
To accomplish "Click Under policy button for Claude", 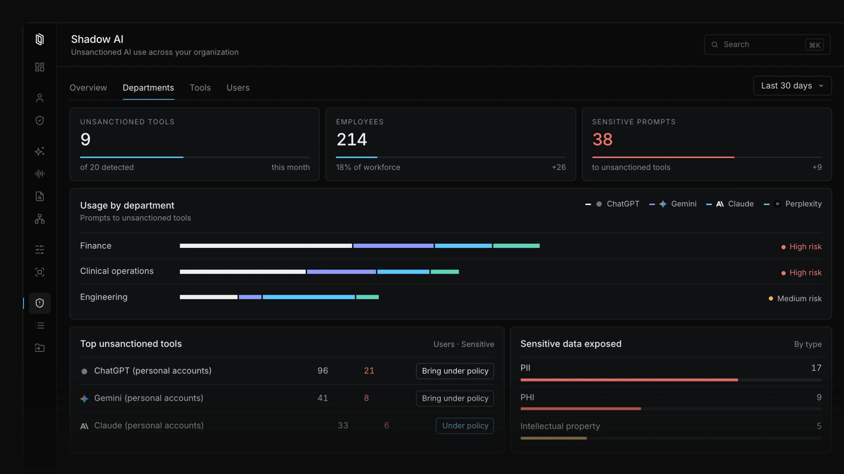I will pyautogui.click(x=465, y=425).
